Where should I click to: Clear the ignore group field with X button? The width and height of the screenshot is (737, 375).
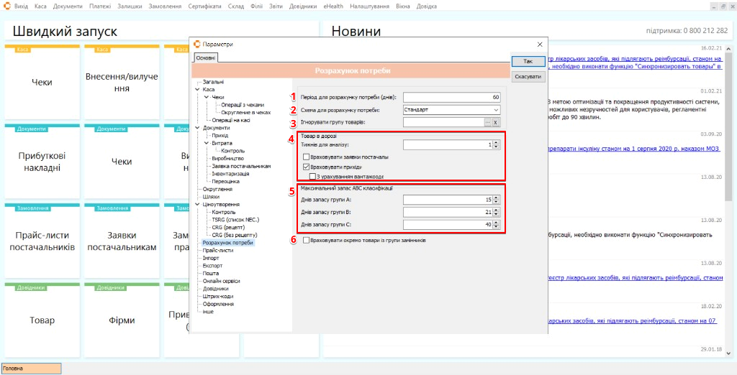click(495, 122)
